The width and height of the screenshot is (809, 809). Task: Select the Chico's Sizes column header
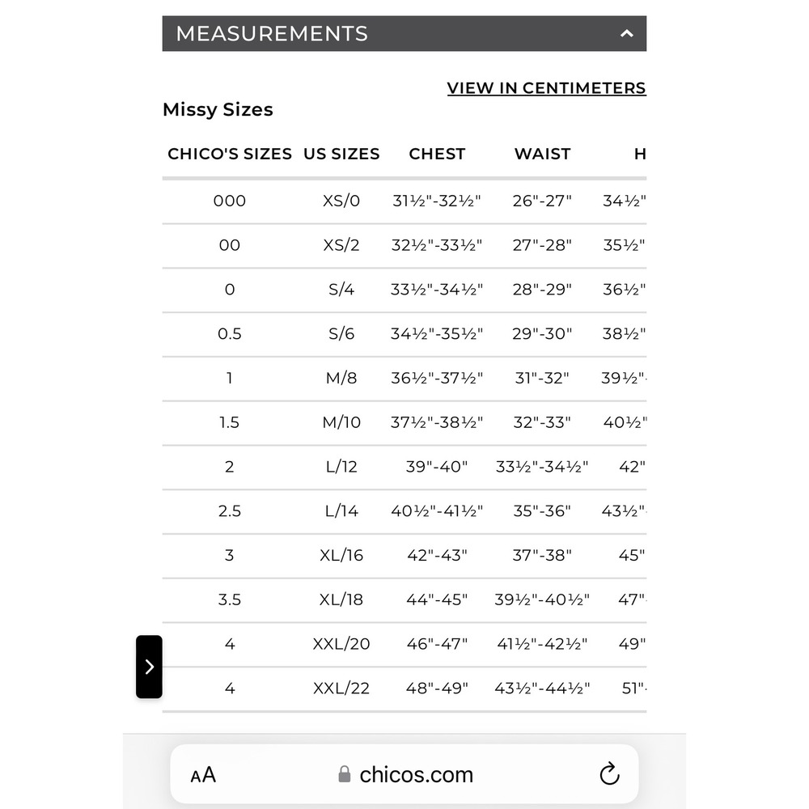coord(230,154)
